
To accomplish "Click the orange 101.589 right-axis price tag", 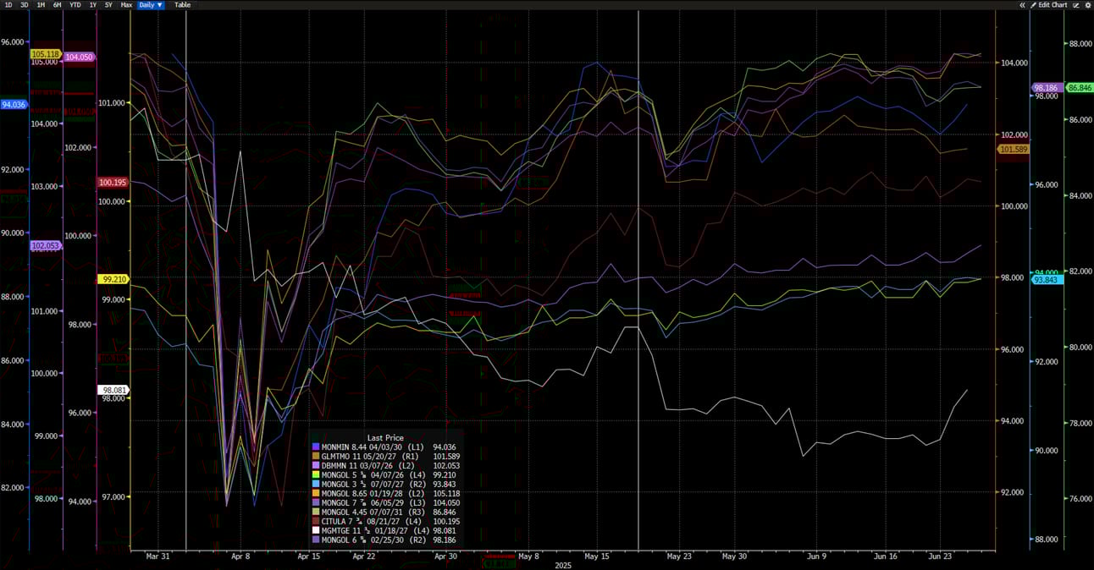I will click(1013, 150).
